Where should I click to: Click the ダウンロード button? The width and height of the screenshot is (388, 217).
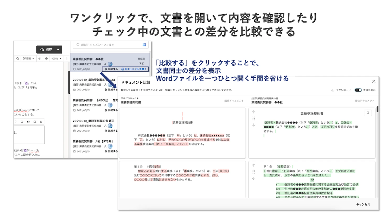341,90
